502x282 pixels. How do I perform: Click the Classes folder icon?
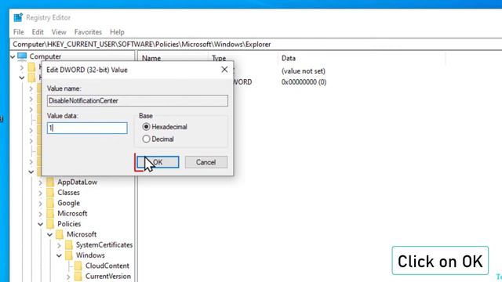point(50,193)
